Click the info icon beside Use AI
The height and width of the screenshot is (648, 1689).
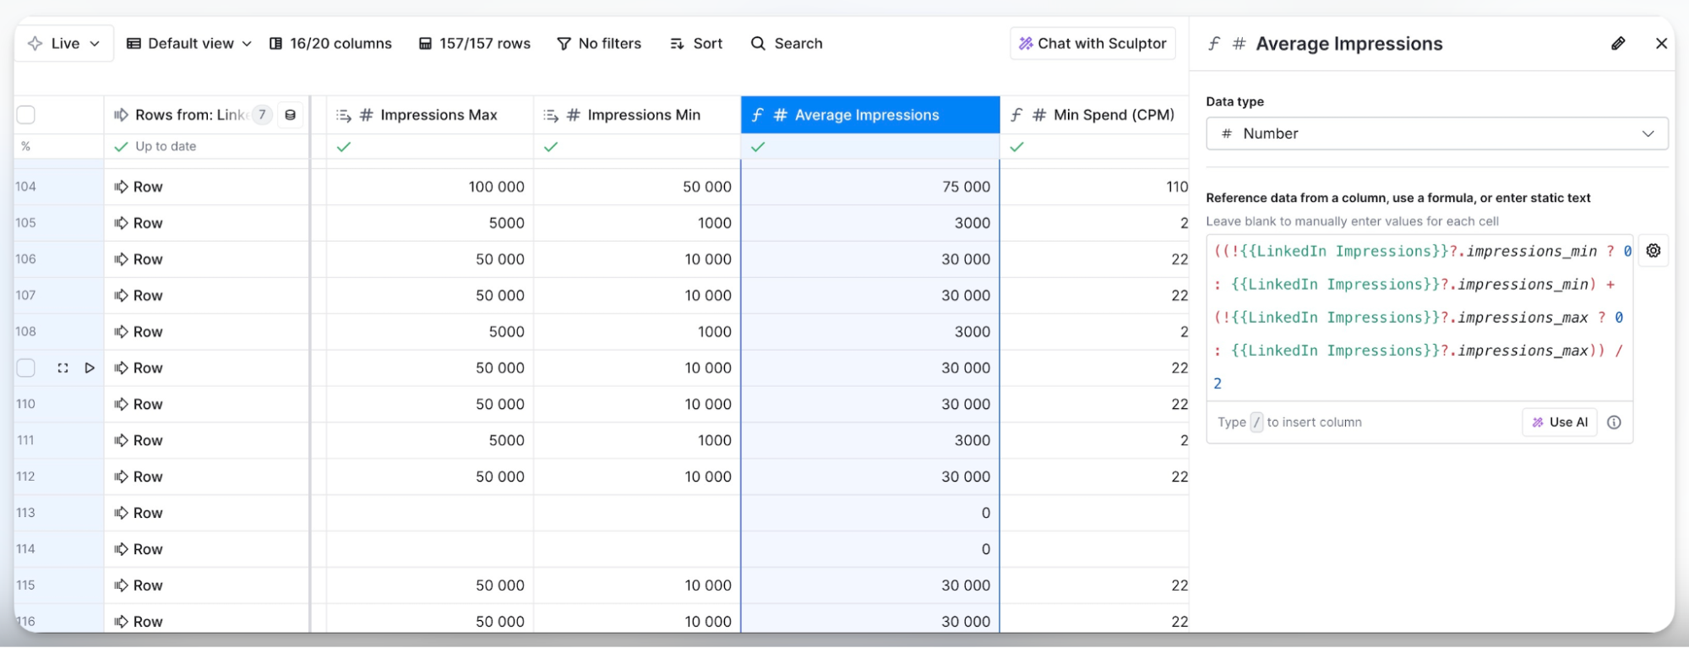1614,422
